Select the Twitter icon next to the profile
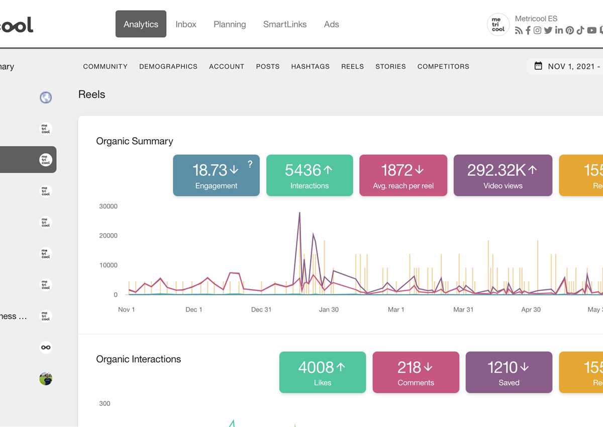This screenshot has width=603, height=427. click(x=548, y=30)
